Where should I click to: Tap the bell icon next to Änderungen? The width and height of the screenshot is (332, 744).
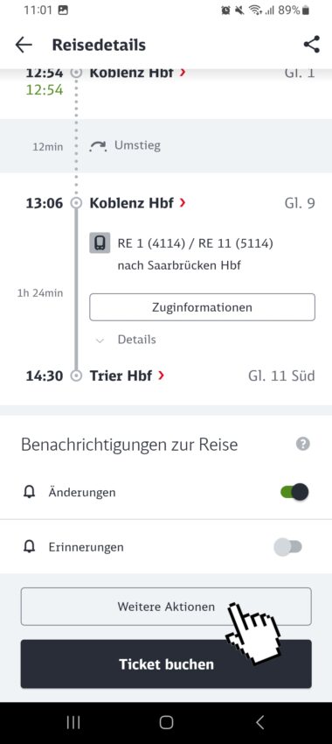point(30,493)
